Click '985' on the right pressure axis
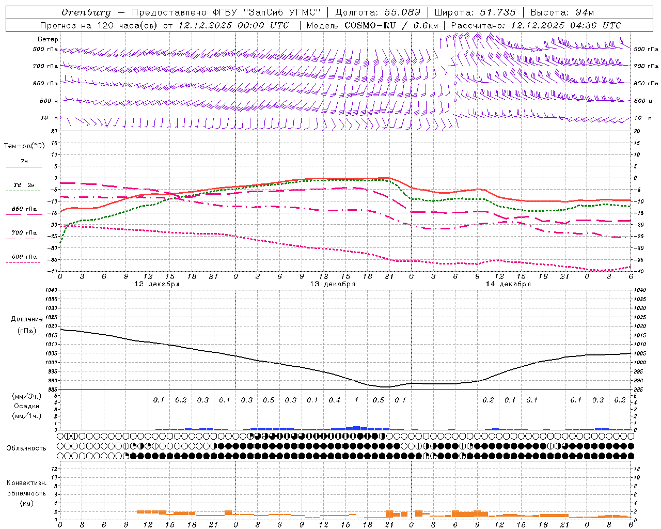 [639, 390]
